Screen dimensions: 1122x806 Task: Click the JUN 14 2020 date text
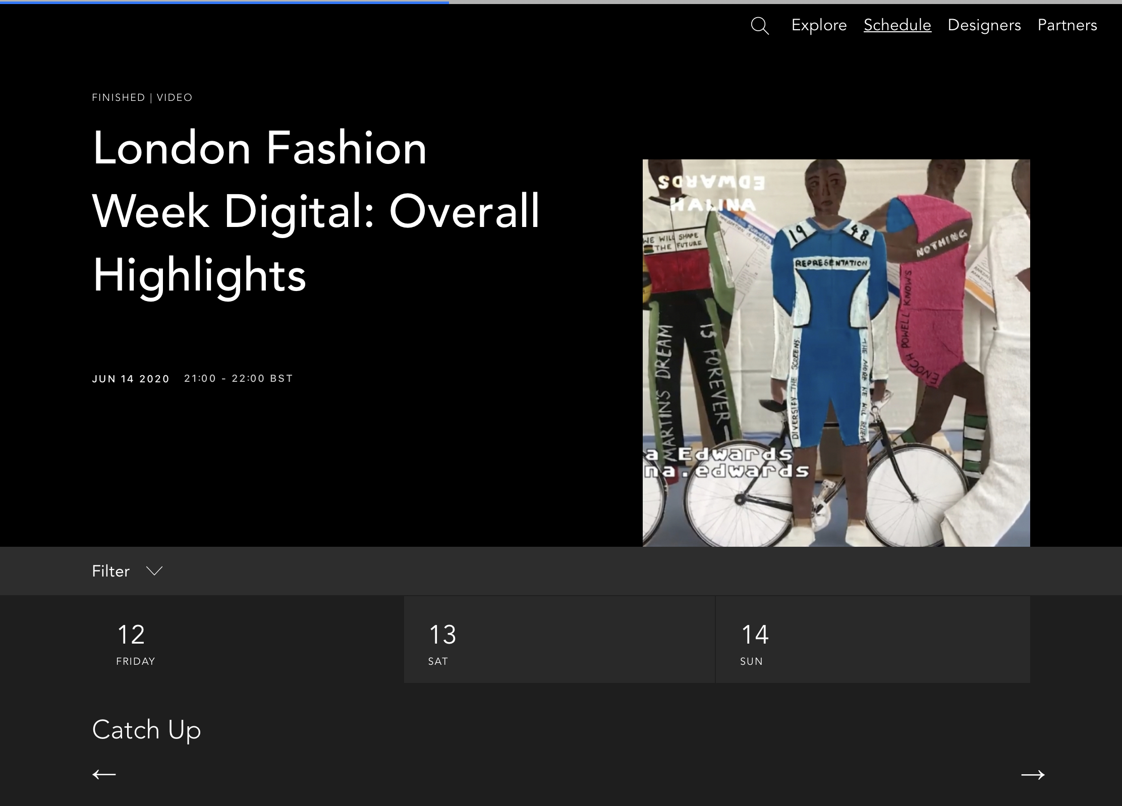(x=131, y=379)
